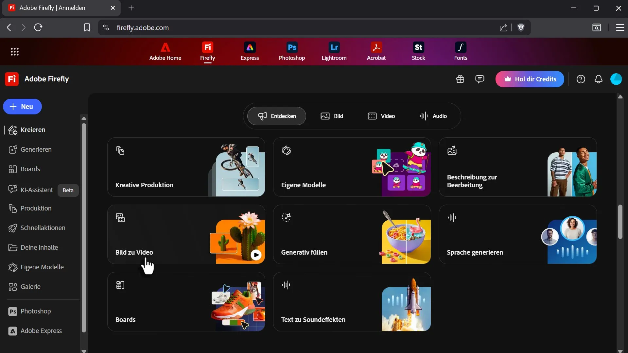Open the Sprache generieren card
The width and height of the screenshot is (628, 353).
pos(518,234)
